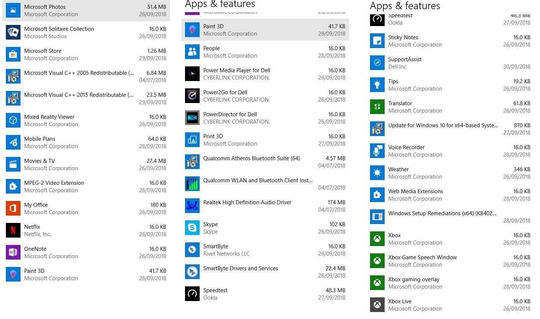Select the Realtek High Definition Audio Driver icon
Image resolution: width=540 pixels, height=319 pixels.
(192, 206)
